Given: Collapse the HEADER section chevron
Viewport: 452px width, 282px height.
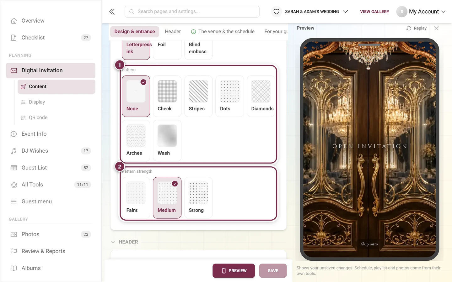Looking at the screenshot, I should (x=113, y=242).
